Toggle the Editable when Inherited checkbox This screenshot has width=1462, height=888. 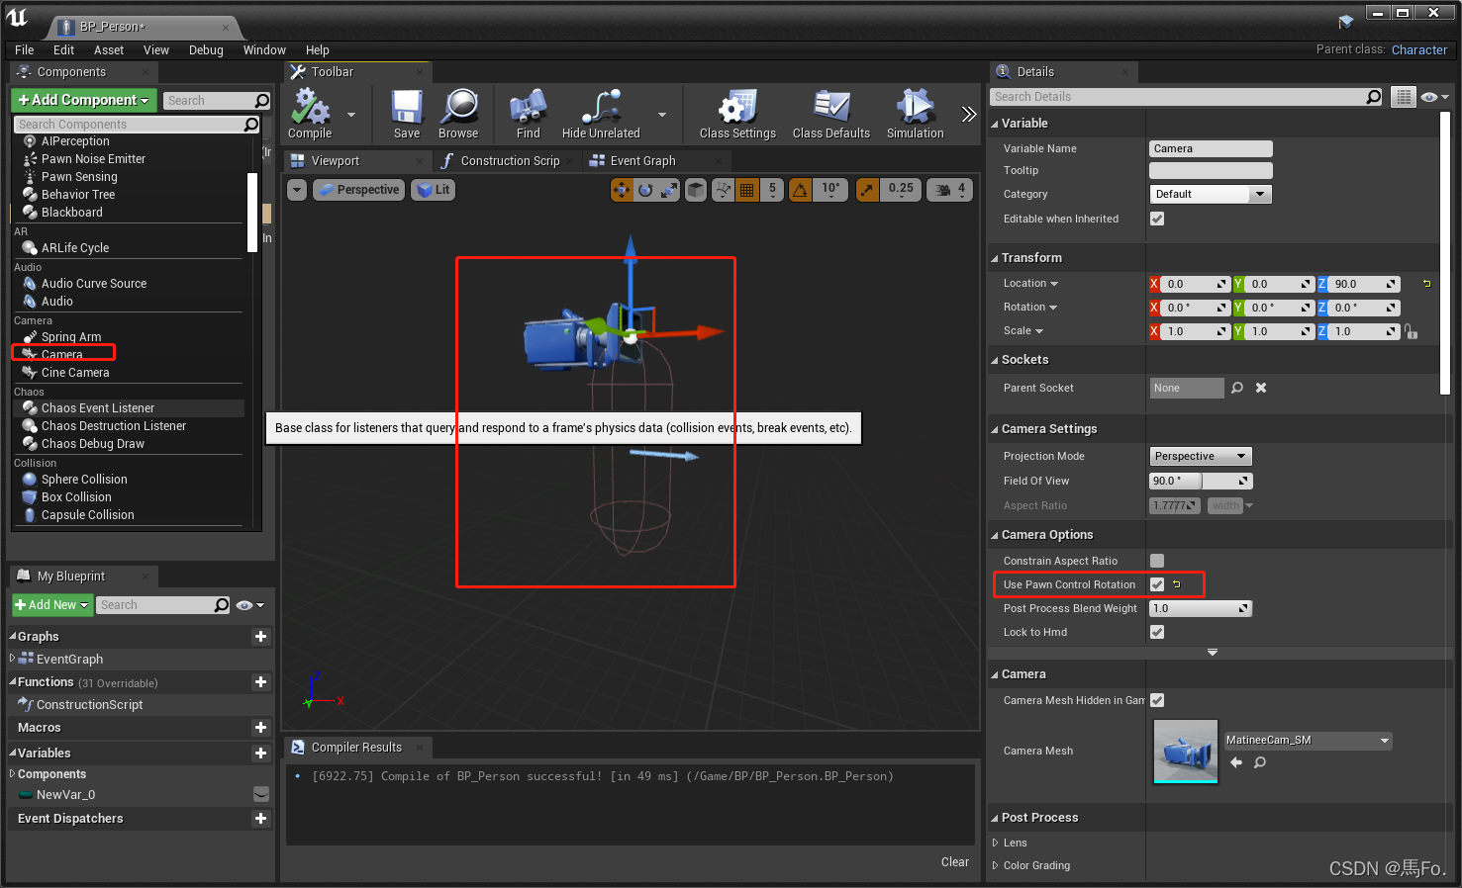tap(1156, 219)
